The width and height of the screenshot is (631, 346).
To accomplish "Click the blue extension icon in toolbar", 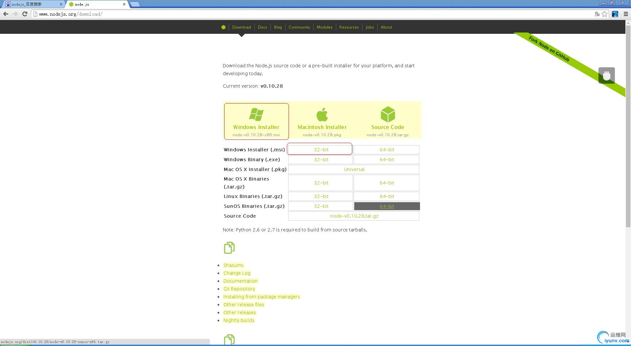I will coord(615,14).
